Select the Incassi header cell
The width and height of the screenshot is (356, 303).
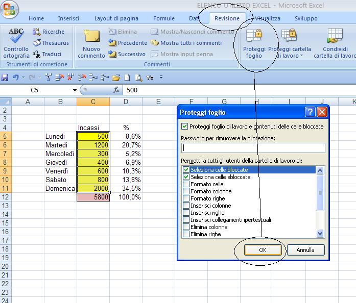(93, 128)
